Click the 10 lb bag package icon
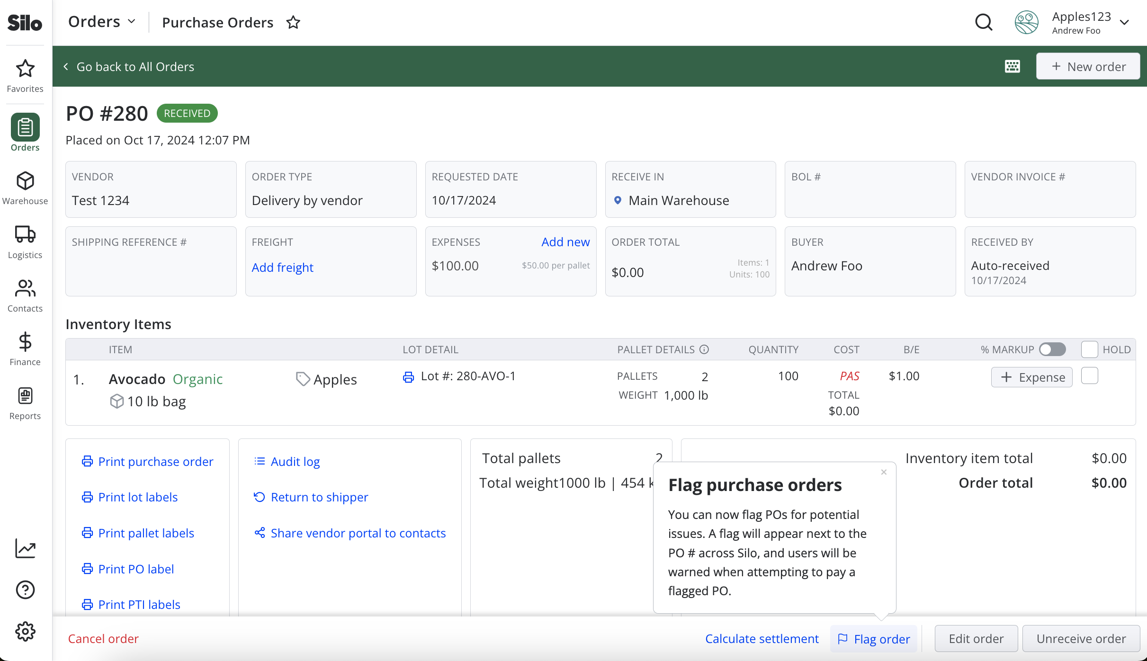This screenshot has height=661, width=1147. pyautogui.click(x=116, y=401)
